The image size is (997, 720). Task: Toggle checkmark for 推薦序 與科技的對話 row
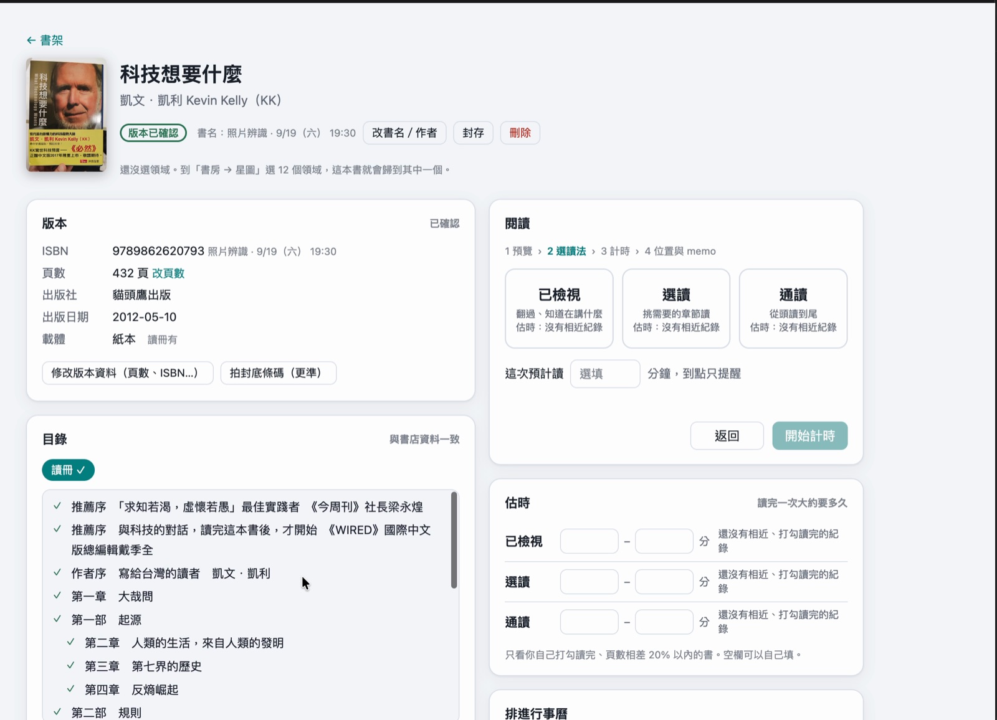(57, 529)
